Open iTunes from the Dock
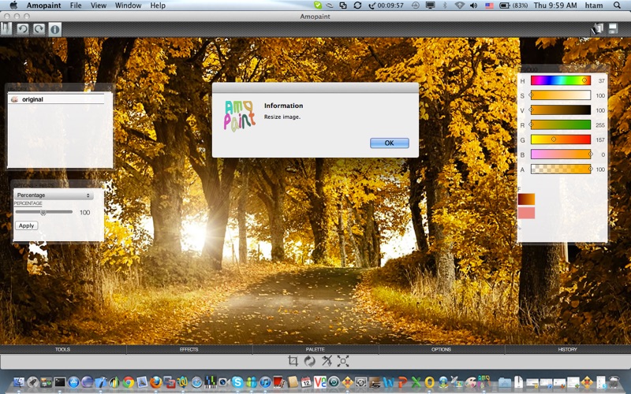The width and height of the screenshot is (631, 394). point(265,382)
